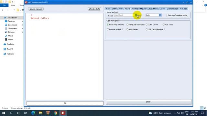The image size is (207, 116).
Task: Select the Huawei tab
Action: click(x=127, y=9)
